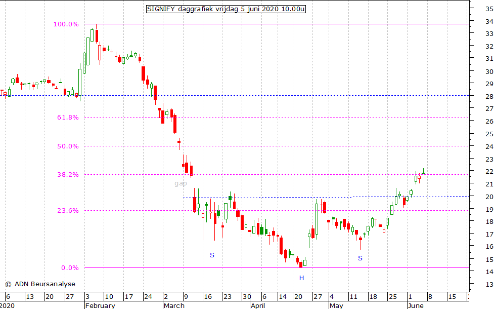Select the 23.6% Fibonacci label
This screenshot has width=495, height=309.
tap(68, 210)
